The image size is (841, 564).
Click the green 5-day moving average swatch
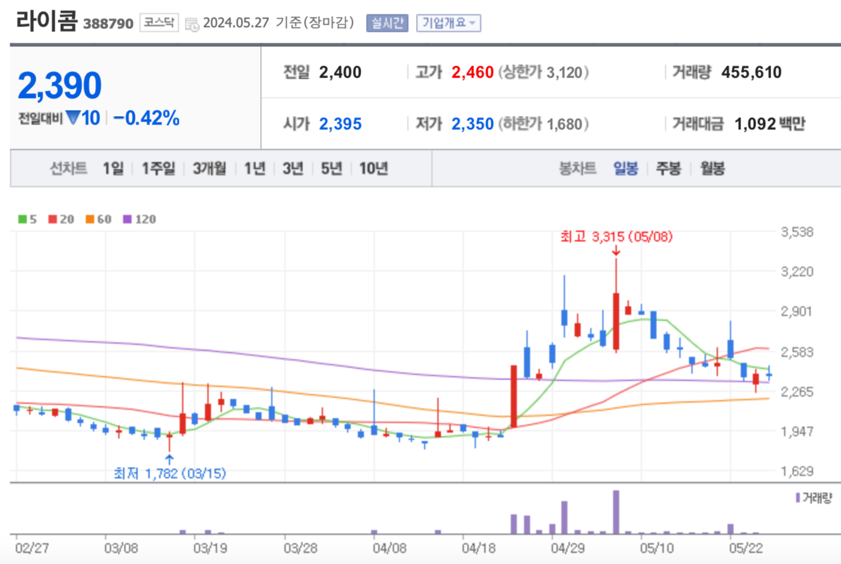[22, 219]
